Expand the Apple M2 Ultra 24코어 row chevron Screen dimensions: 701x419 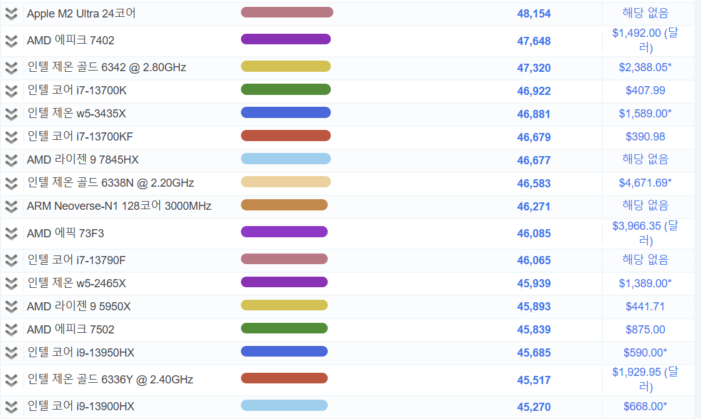(11, 14)
